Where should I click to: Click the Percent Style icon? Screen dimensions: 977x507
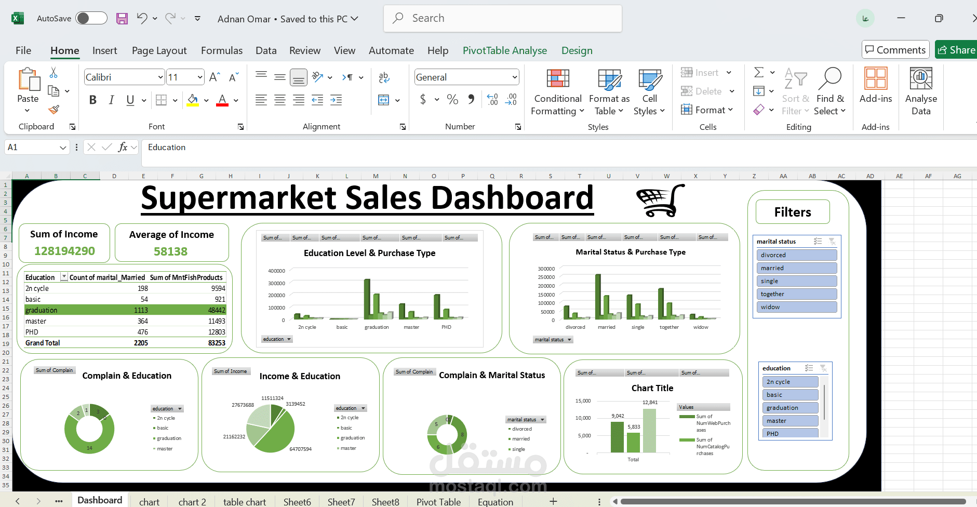(x=452, y=100)
